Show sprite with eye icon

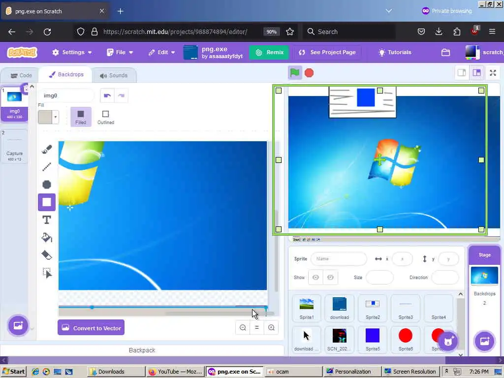click(315, 278)
